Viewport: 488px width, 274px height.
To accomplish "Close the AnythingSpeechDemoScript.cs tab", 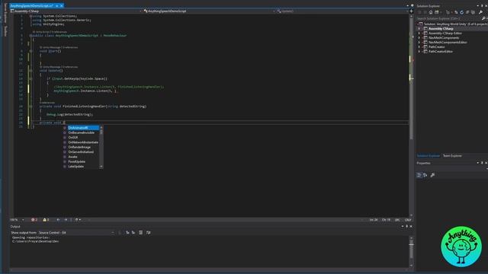I will [x=62, y=5].
